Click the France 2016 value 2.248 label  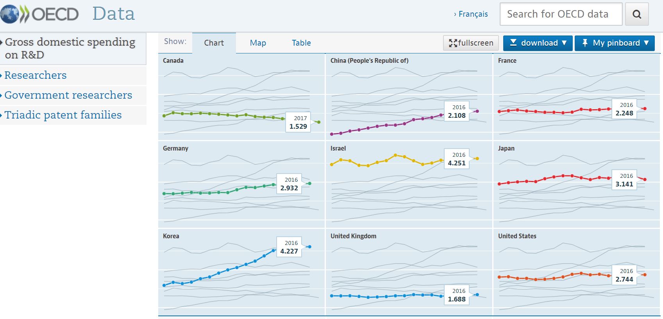[x=624, y=109]
